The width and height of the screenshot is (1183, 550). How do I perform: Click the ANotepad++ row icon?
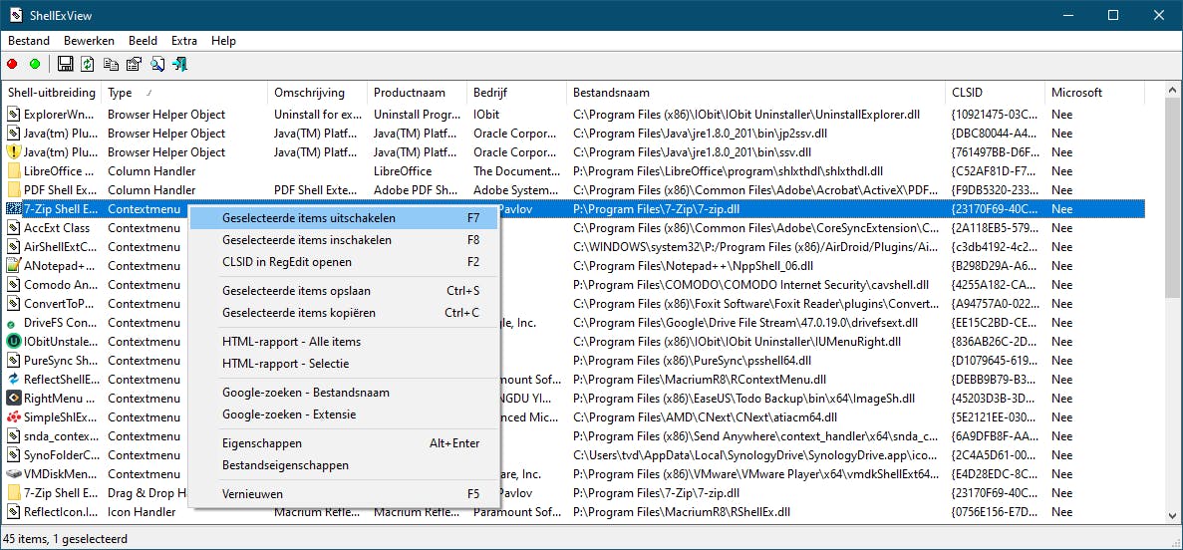tap(13, 266)
